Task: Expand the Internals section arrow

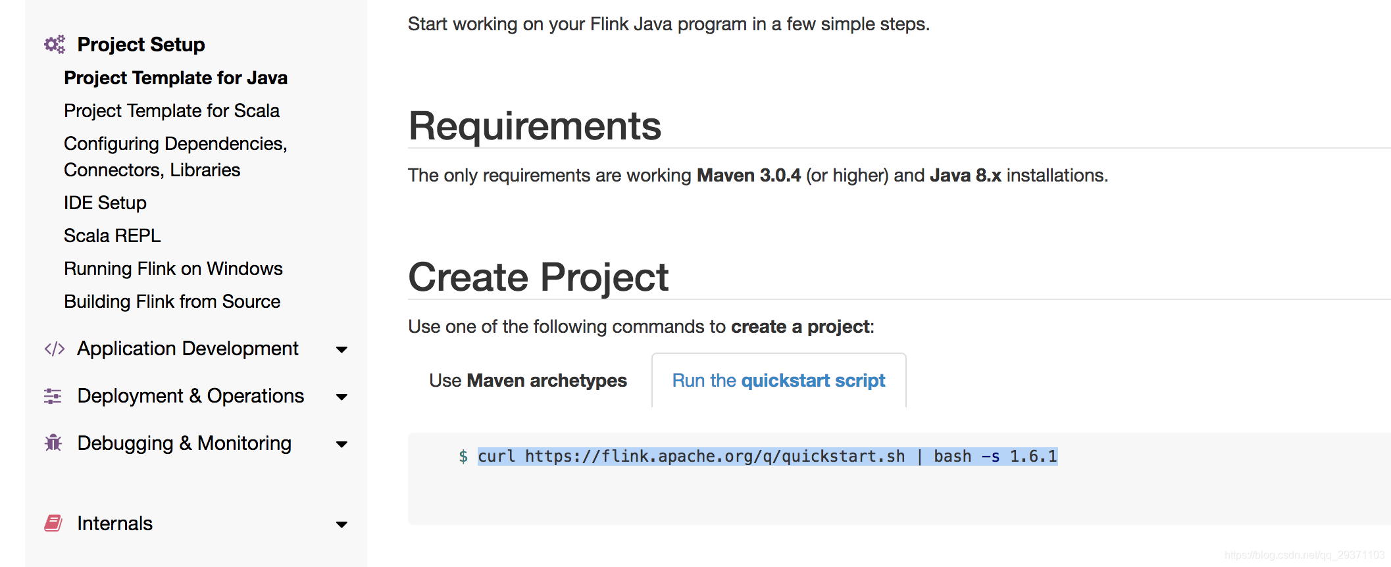Action: tap(341, 524)
